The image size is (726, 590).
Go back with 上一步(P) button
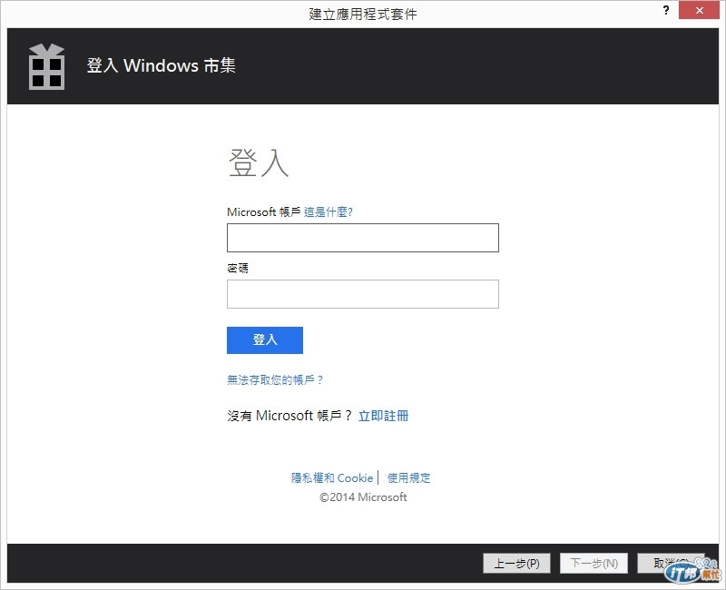[x=516, y=563]
